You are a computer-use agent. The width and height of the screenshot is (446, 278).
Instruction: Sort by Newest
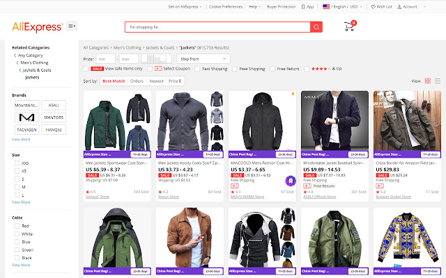point(156,81)
